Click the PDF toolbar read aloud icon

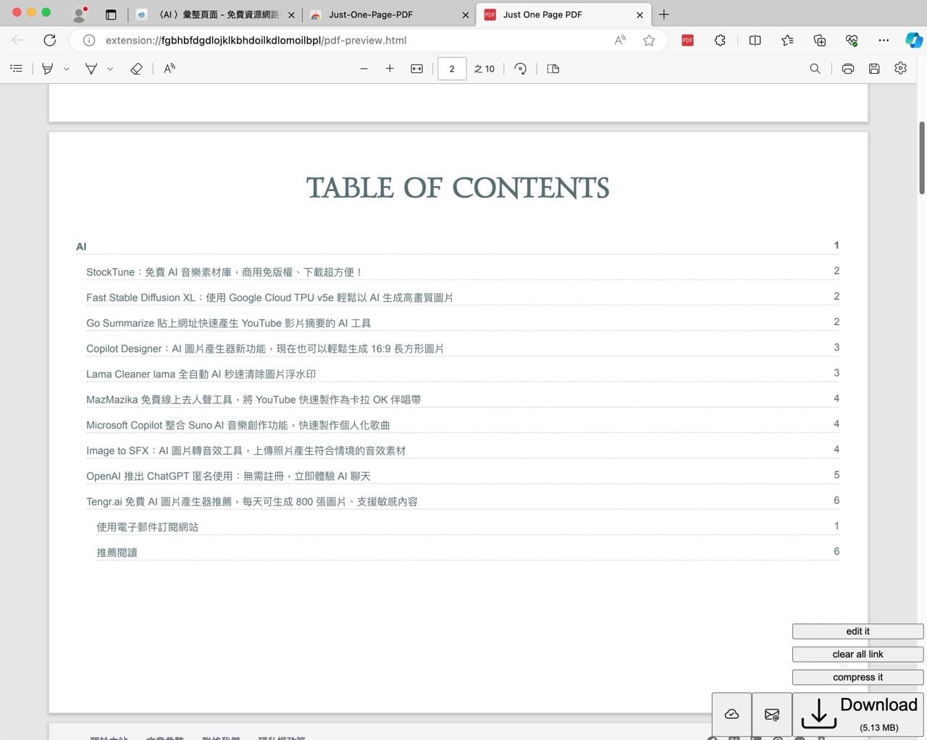(169, 69)
